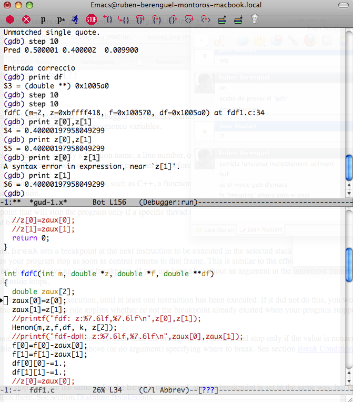
Task: Click the 'until' bent-arrow-to-braces icon
Action: click(124, 19)
